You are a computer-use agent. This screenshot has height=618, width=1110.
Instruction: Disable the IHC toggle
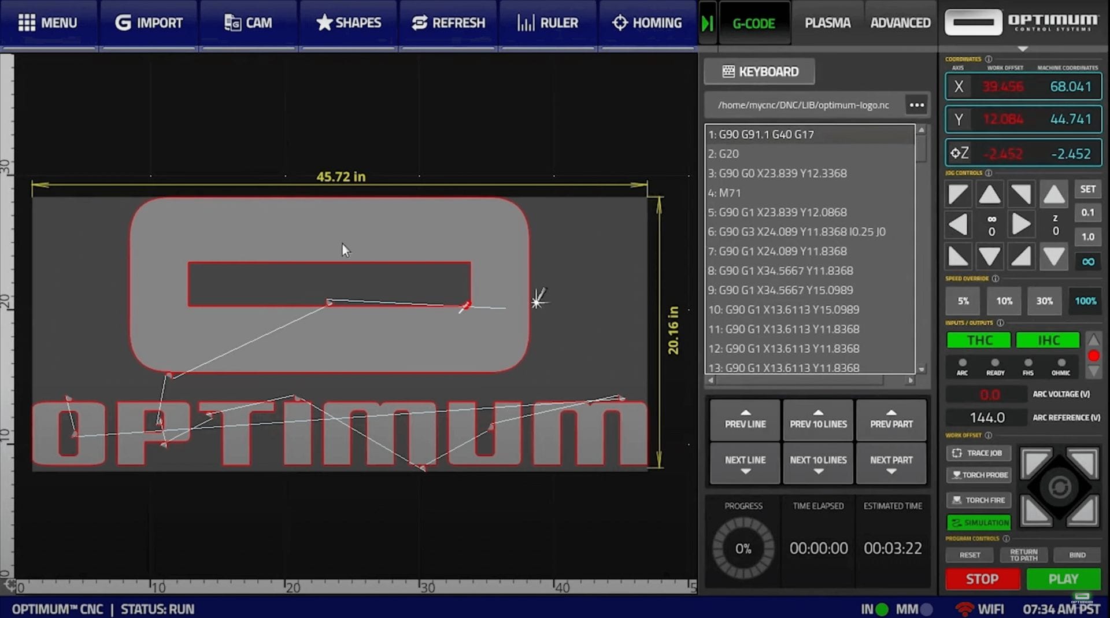point(1048,340)
